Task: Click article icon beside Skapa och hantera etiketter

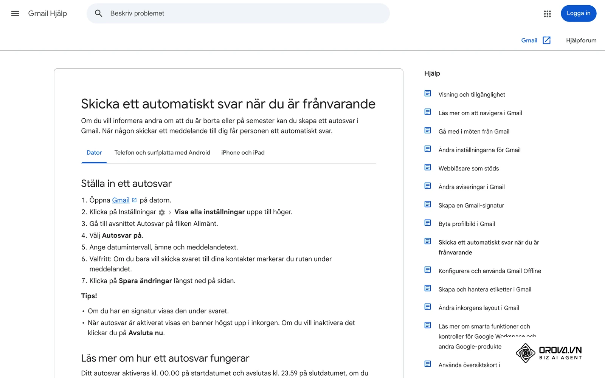Action: (x=428, y=288)
